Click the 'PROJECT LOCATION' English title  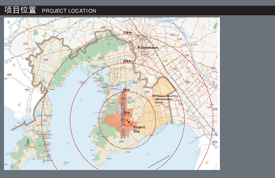69,11
